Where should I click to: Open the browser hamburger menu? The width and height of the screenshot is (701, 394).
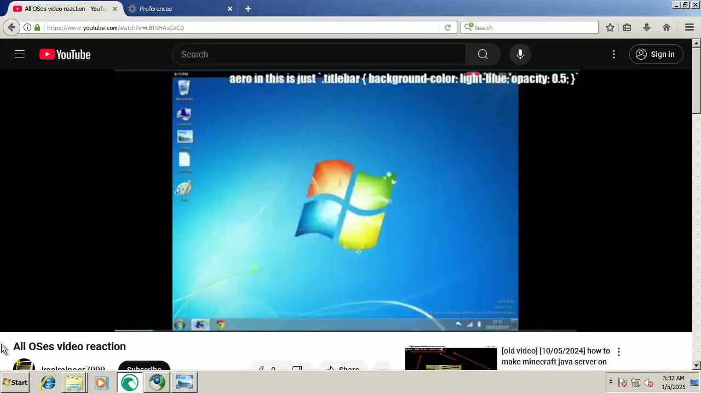689,27
